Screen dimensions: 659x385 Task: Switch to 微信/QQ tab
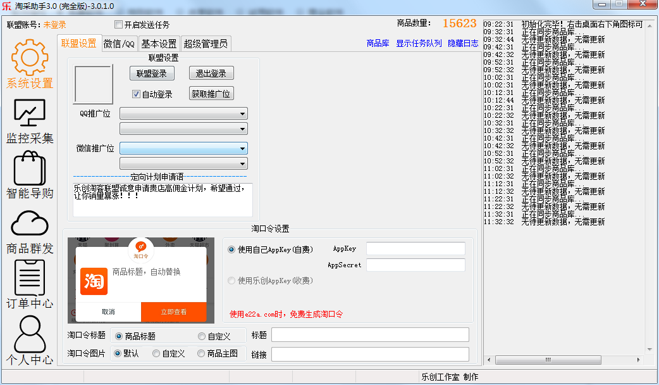click(x=120, y=44)
